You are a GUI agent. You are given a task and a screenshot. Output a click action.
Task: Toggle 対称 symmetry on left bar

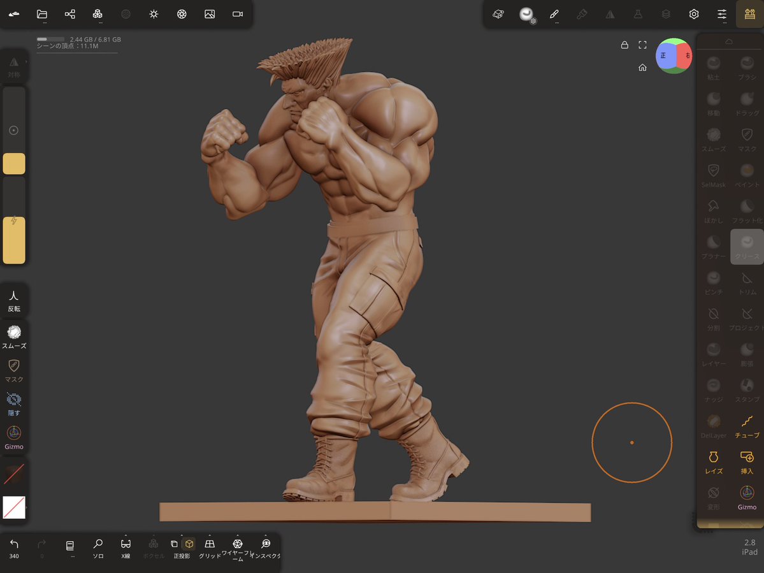14,67
